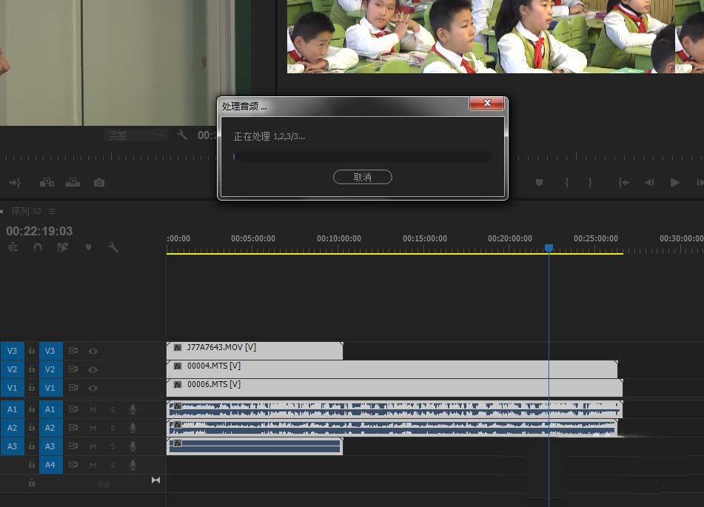Open the playback resolution dropdown

click(x=135, y=135)
